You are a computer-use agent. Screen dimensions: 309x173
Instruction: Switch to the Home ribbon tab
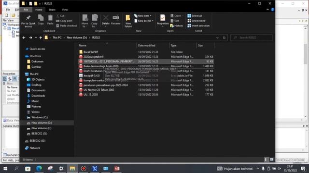pos(39,10)
